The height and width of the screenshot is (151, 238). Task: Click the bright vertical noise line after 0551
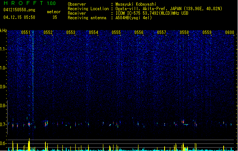tap(33, 76)
